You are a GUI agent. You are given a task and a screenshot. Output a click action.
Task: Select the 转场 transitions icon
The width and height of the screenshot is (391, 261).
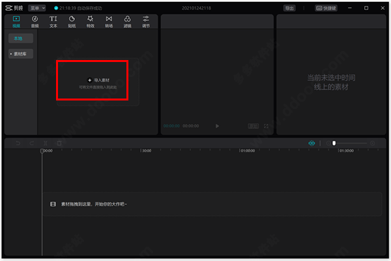pos(109,22)
